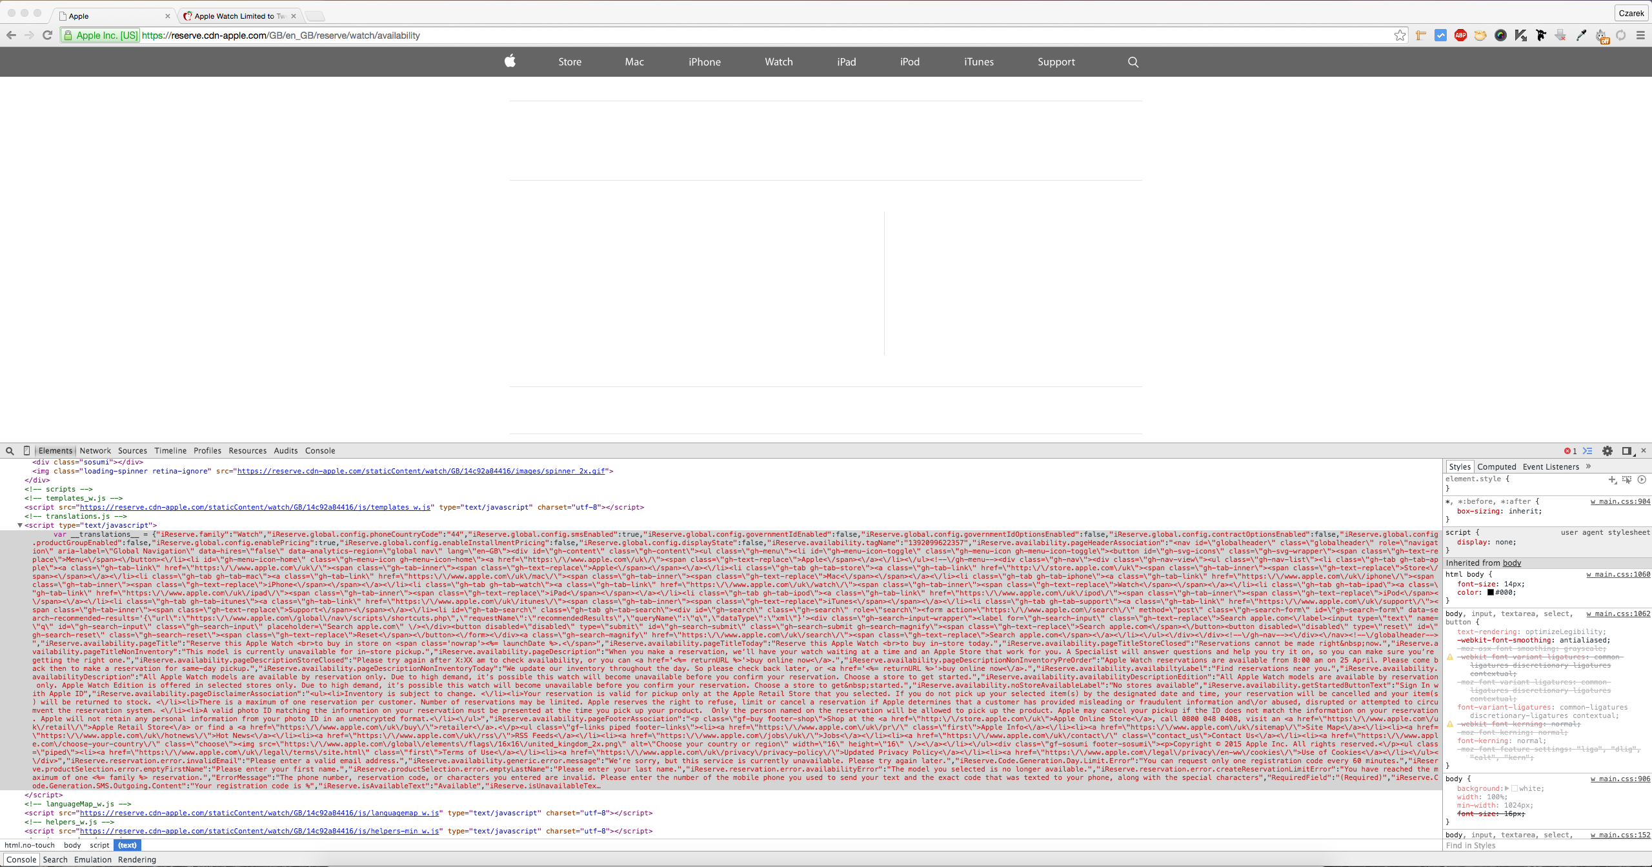Add new style rule plus icon
The height and width of the screenshot is (867, 1652).
click(x=1612, y=479)
